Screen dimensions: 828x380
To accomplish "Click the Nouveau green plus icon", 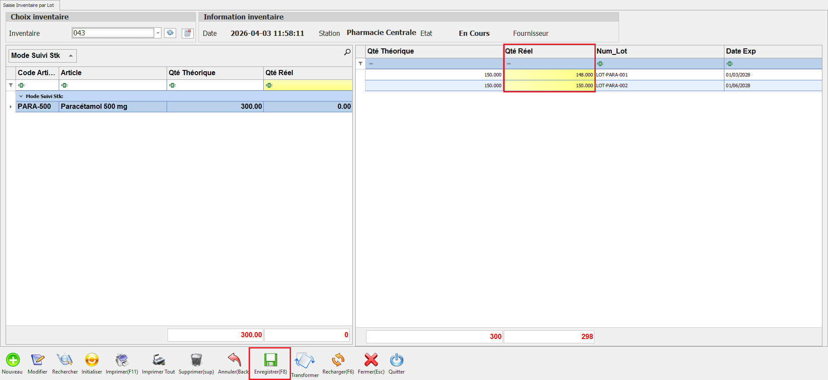I will coord(13,360).
